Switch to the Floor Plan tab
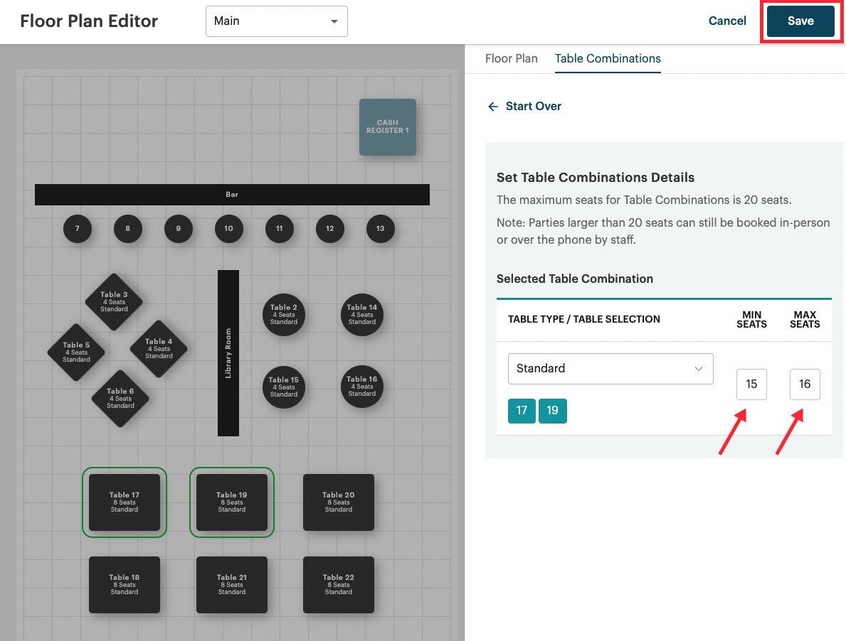Viewport: 846px width, 641px height. pyautogui.click(x=511, y=58)
